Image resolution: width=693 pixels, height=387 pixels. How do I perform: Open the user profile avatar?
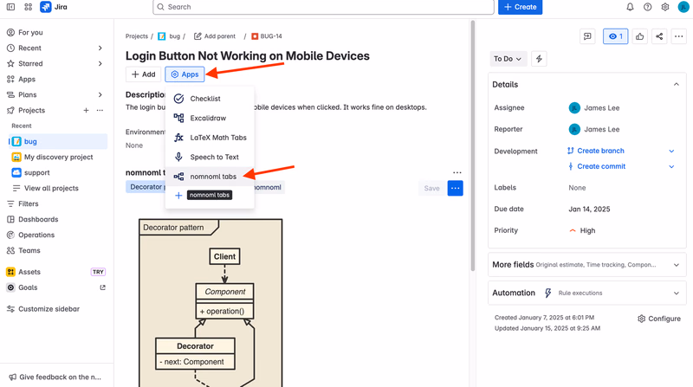(x=683, y=7)
